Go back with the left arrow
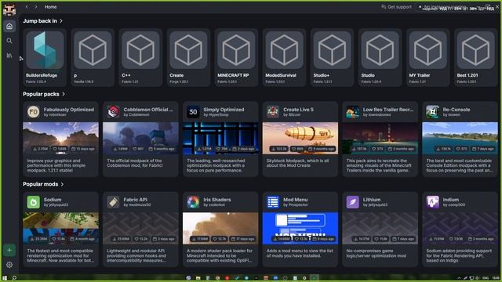 click(x=27, y=7)
